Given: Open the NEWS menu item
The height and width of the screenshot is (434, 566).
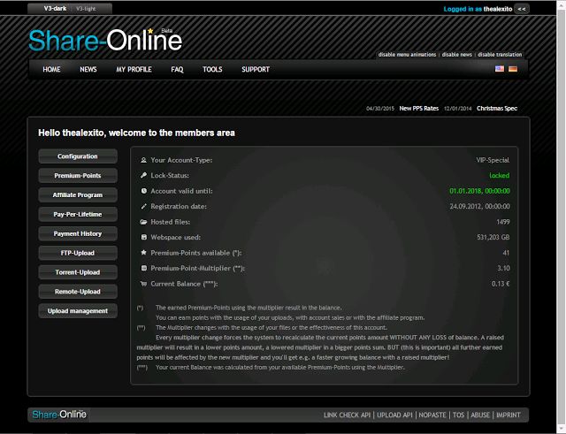Looking at the screenshot, I should coord(88,69).
